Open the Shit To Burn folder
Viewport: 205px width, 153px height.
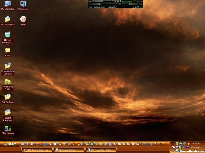(8, 97)
